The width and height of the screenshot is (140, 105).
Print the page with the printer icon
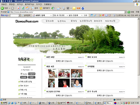point(64,8)
